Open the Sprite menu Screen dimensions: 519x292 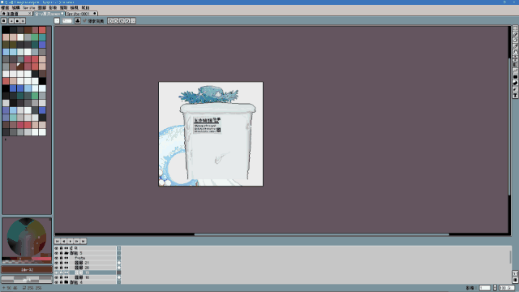[29, 7]
